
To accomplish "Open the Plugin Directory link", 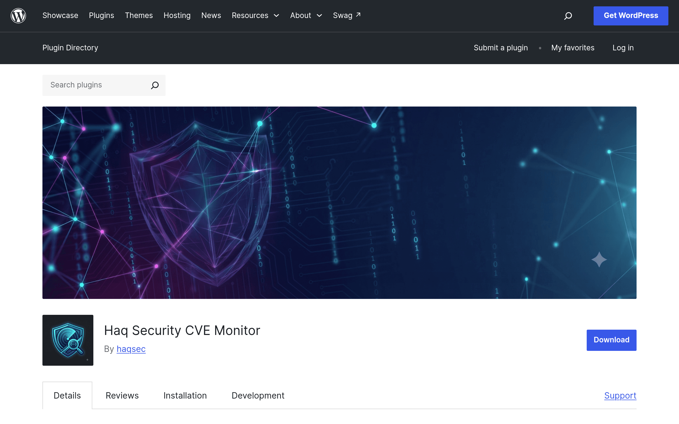I will pos(71,48).
